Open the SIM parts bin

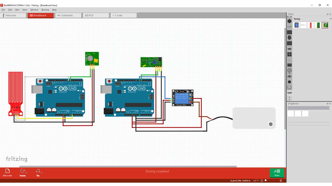point(289,27)
